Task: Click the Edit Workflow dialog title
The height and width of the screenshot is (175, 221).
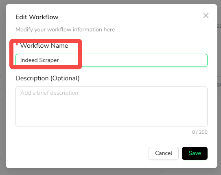Action: [x=37, y=17]
